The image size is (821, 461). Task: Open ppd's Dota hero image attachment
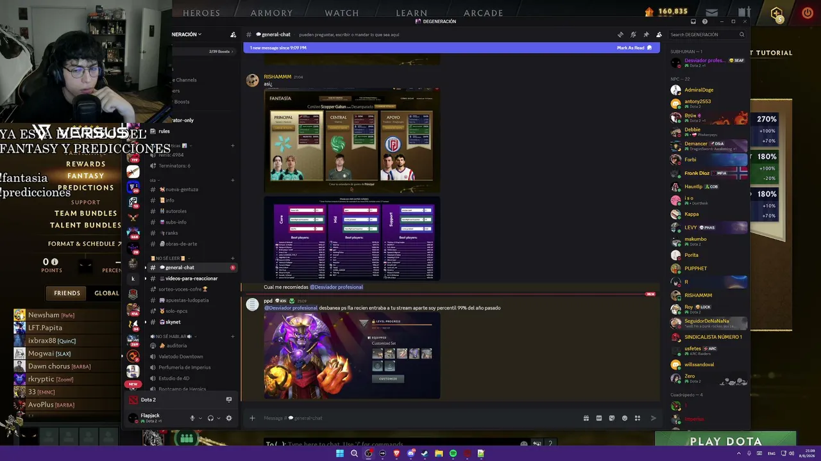point(352,355)
